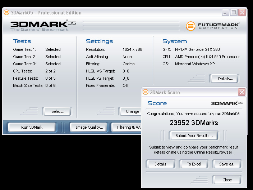Click Fixed Framerate value Off

125,85
